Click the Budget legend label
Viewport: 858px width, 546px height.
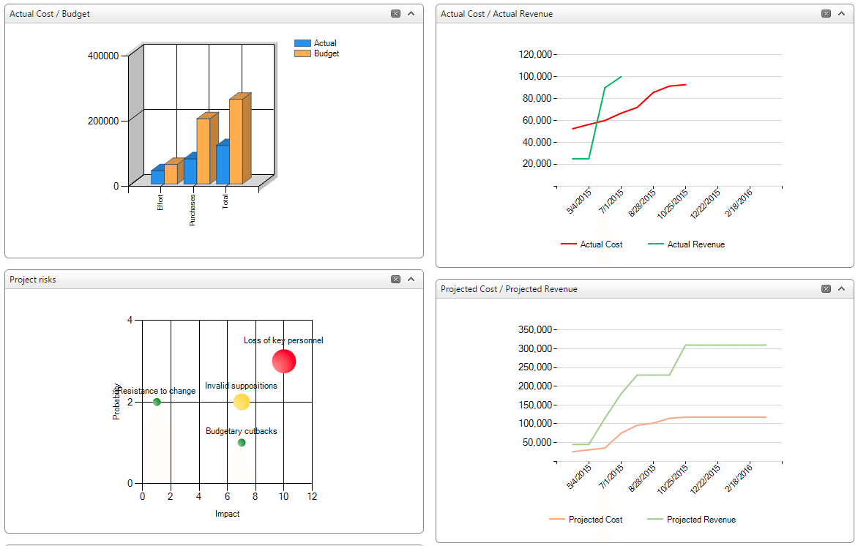325,53
